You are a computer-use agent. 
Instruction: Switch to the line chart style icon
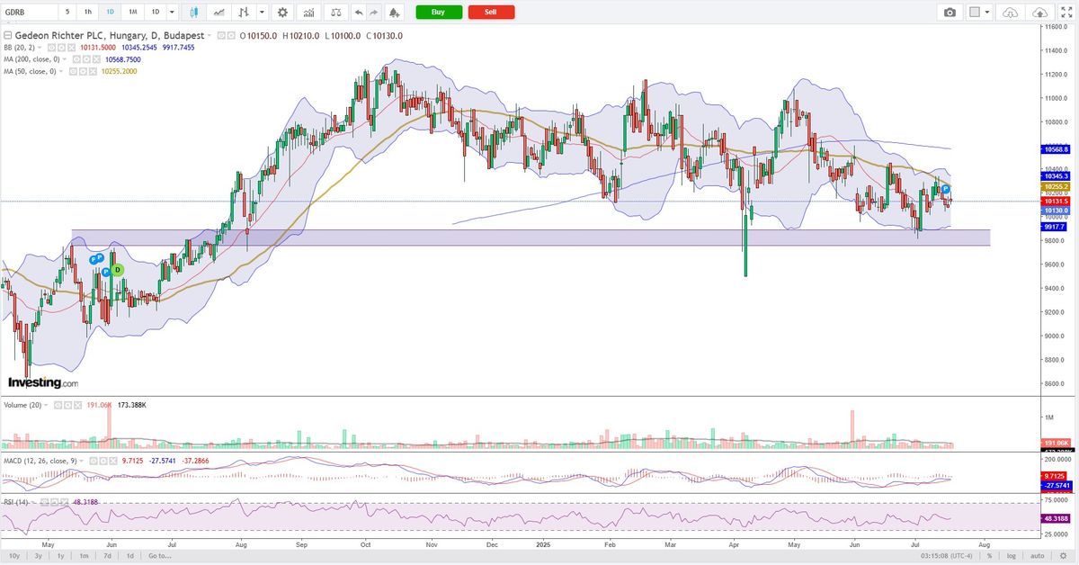pyautogui.click(x=219, y=13)
